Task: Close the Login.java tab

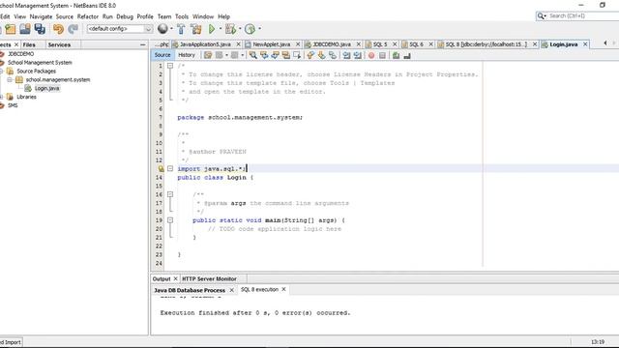Action: coord(585,44)
